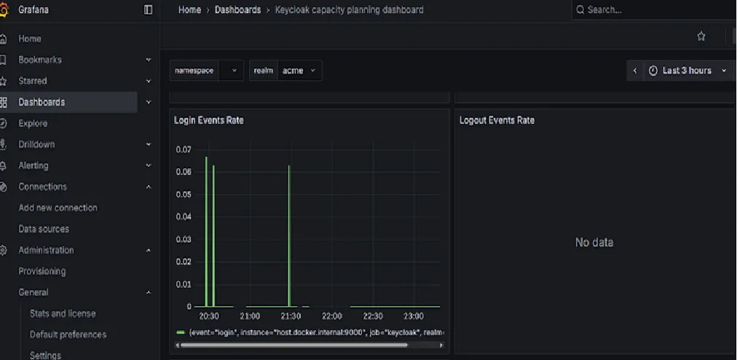
Task: Click the legend scrollbar right arrow
Action: pyautogui.click(x=441, y=345)
